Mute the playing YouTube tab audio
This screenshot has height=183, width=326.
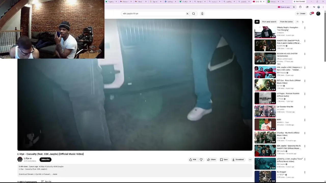coord(261,2)
